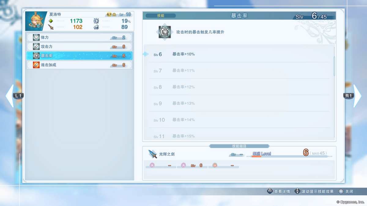The width and height of the screenshot is (367, 206).
Task: Click the purple trait icon with Slv 6
Action: pos(183,165)
